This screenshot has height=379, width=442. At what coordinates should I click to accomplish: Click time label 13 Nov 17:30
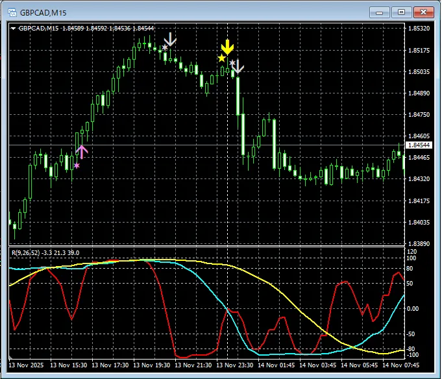(110, 365)
